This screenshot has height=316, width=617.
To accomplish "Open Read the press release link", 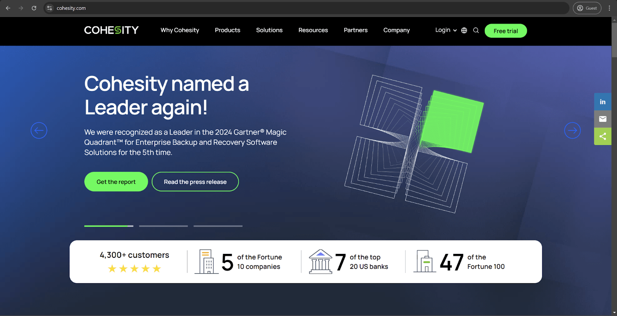I will pyautogui.click(x=195, y=182).
